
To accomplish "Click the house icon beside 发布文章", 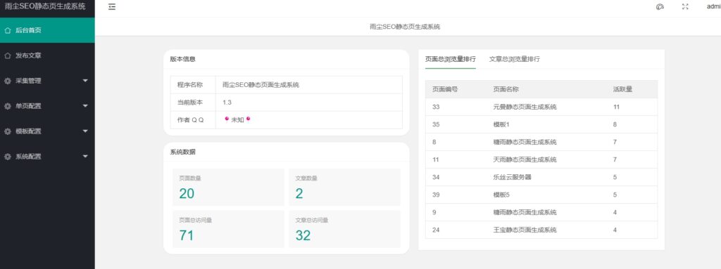I will tap(7, 55).
